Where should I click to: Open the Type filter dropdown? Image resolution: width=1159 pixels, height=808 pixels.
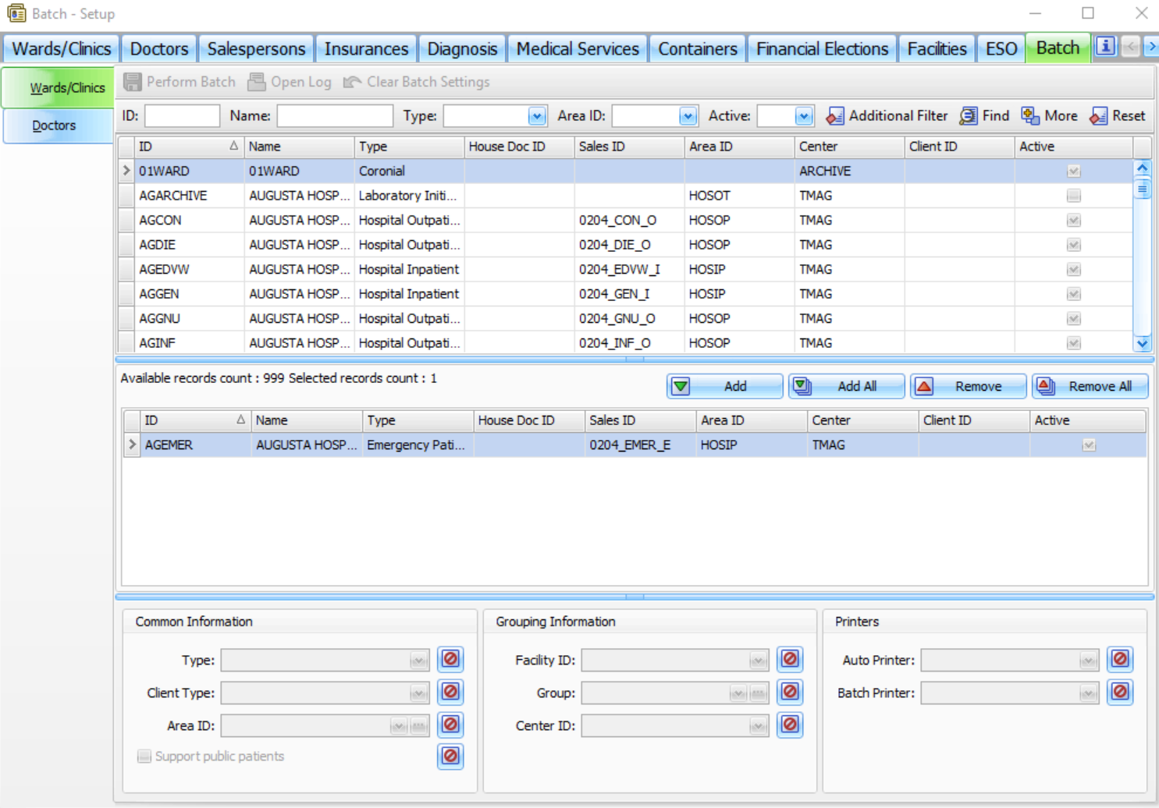click(536, 116)
